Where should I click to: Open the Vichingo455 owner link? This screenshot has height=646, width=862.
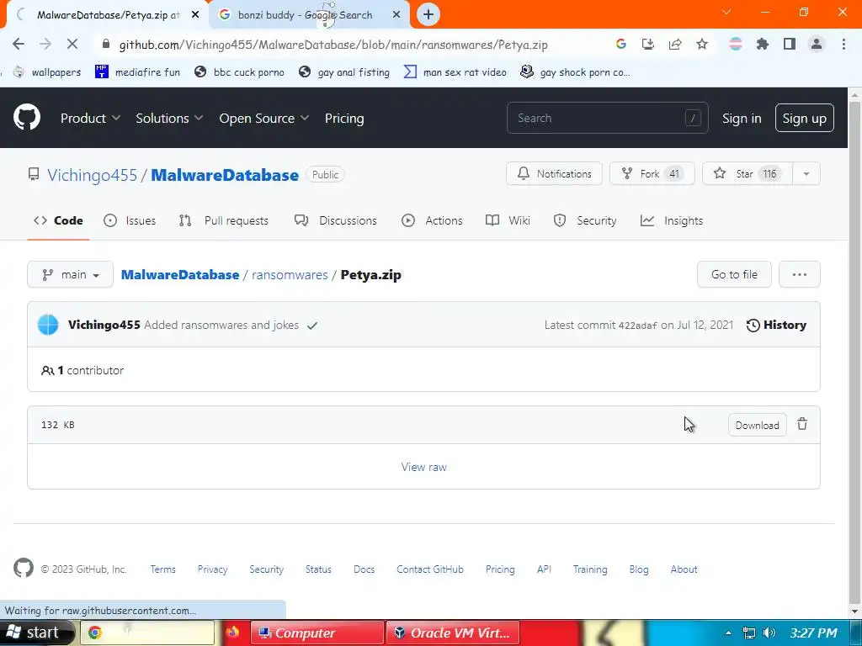pos(92,175)
